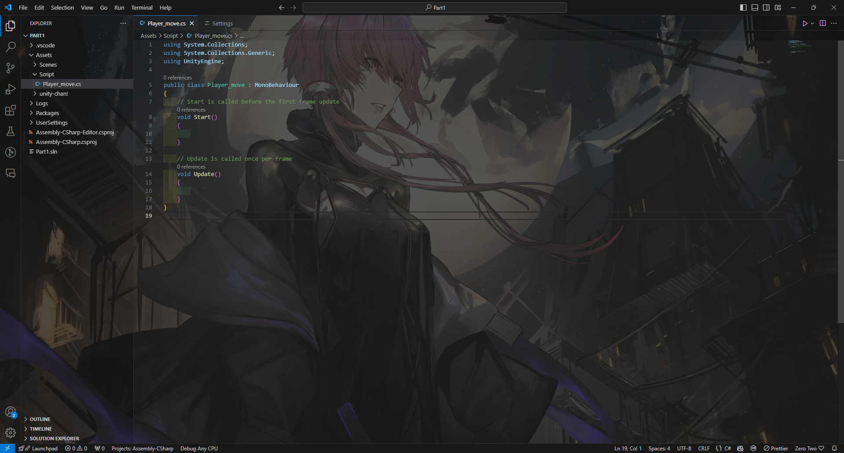This screenshot has width=844, height=453.
Task: Open the File menu
Action: click(23, 7)
